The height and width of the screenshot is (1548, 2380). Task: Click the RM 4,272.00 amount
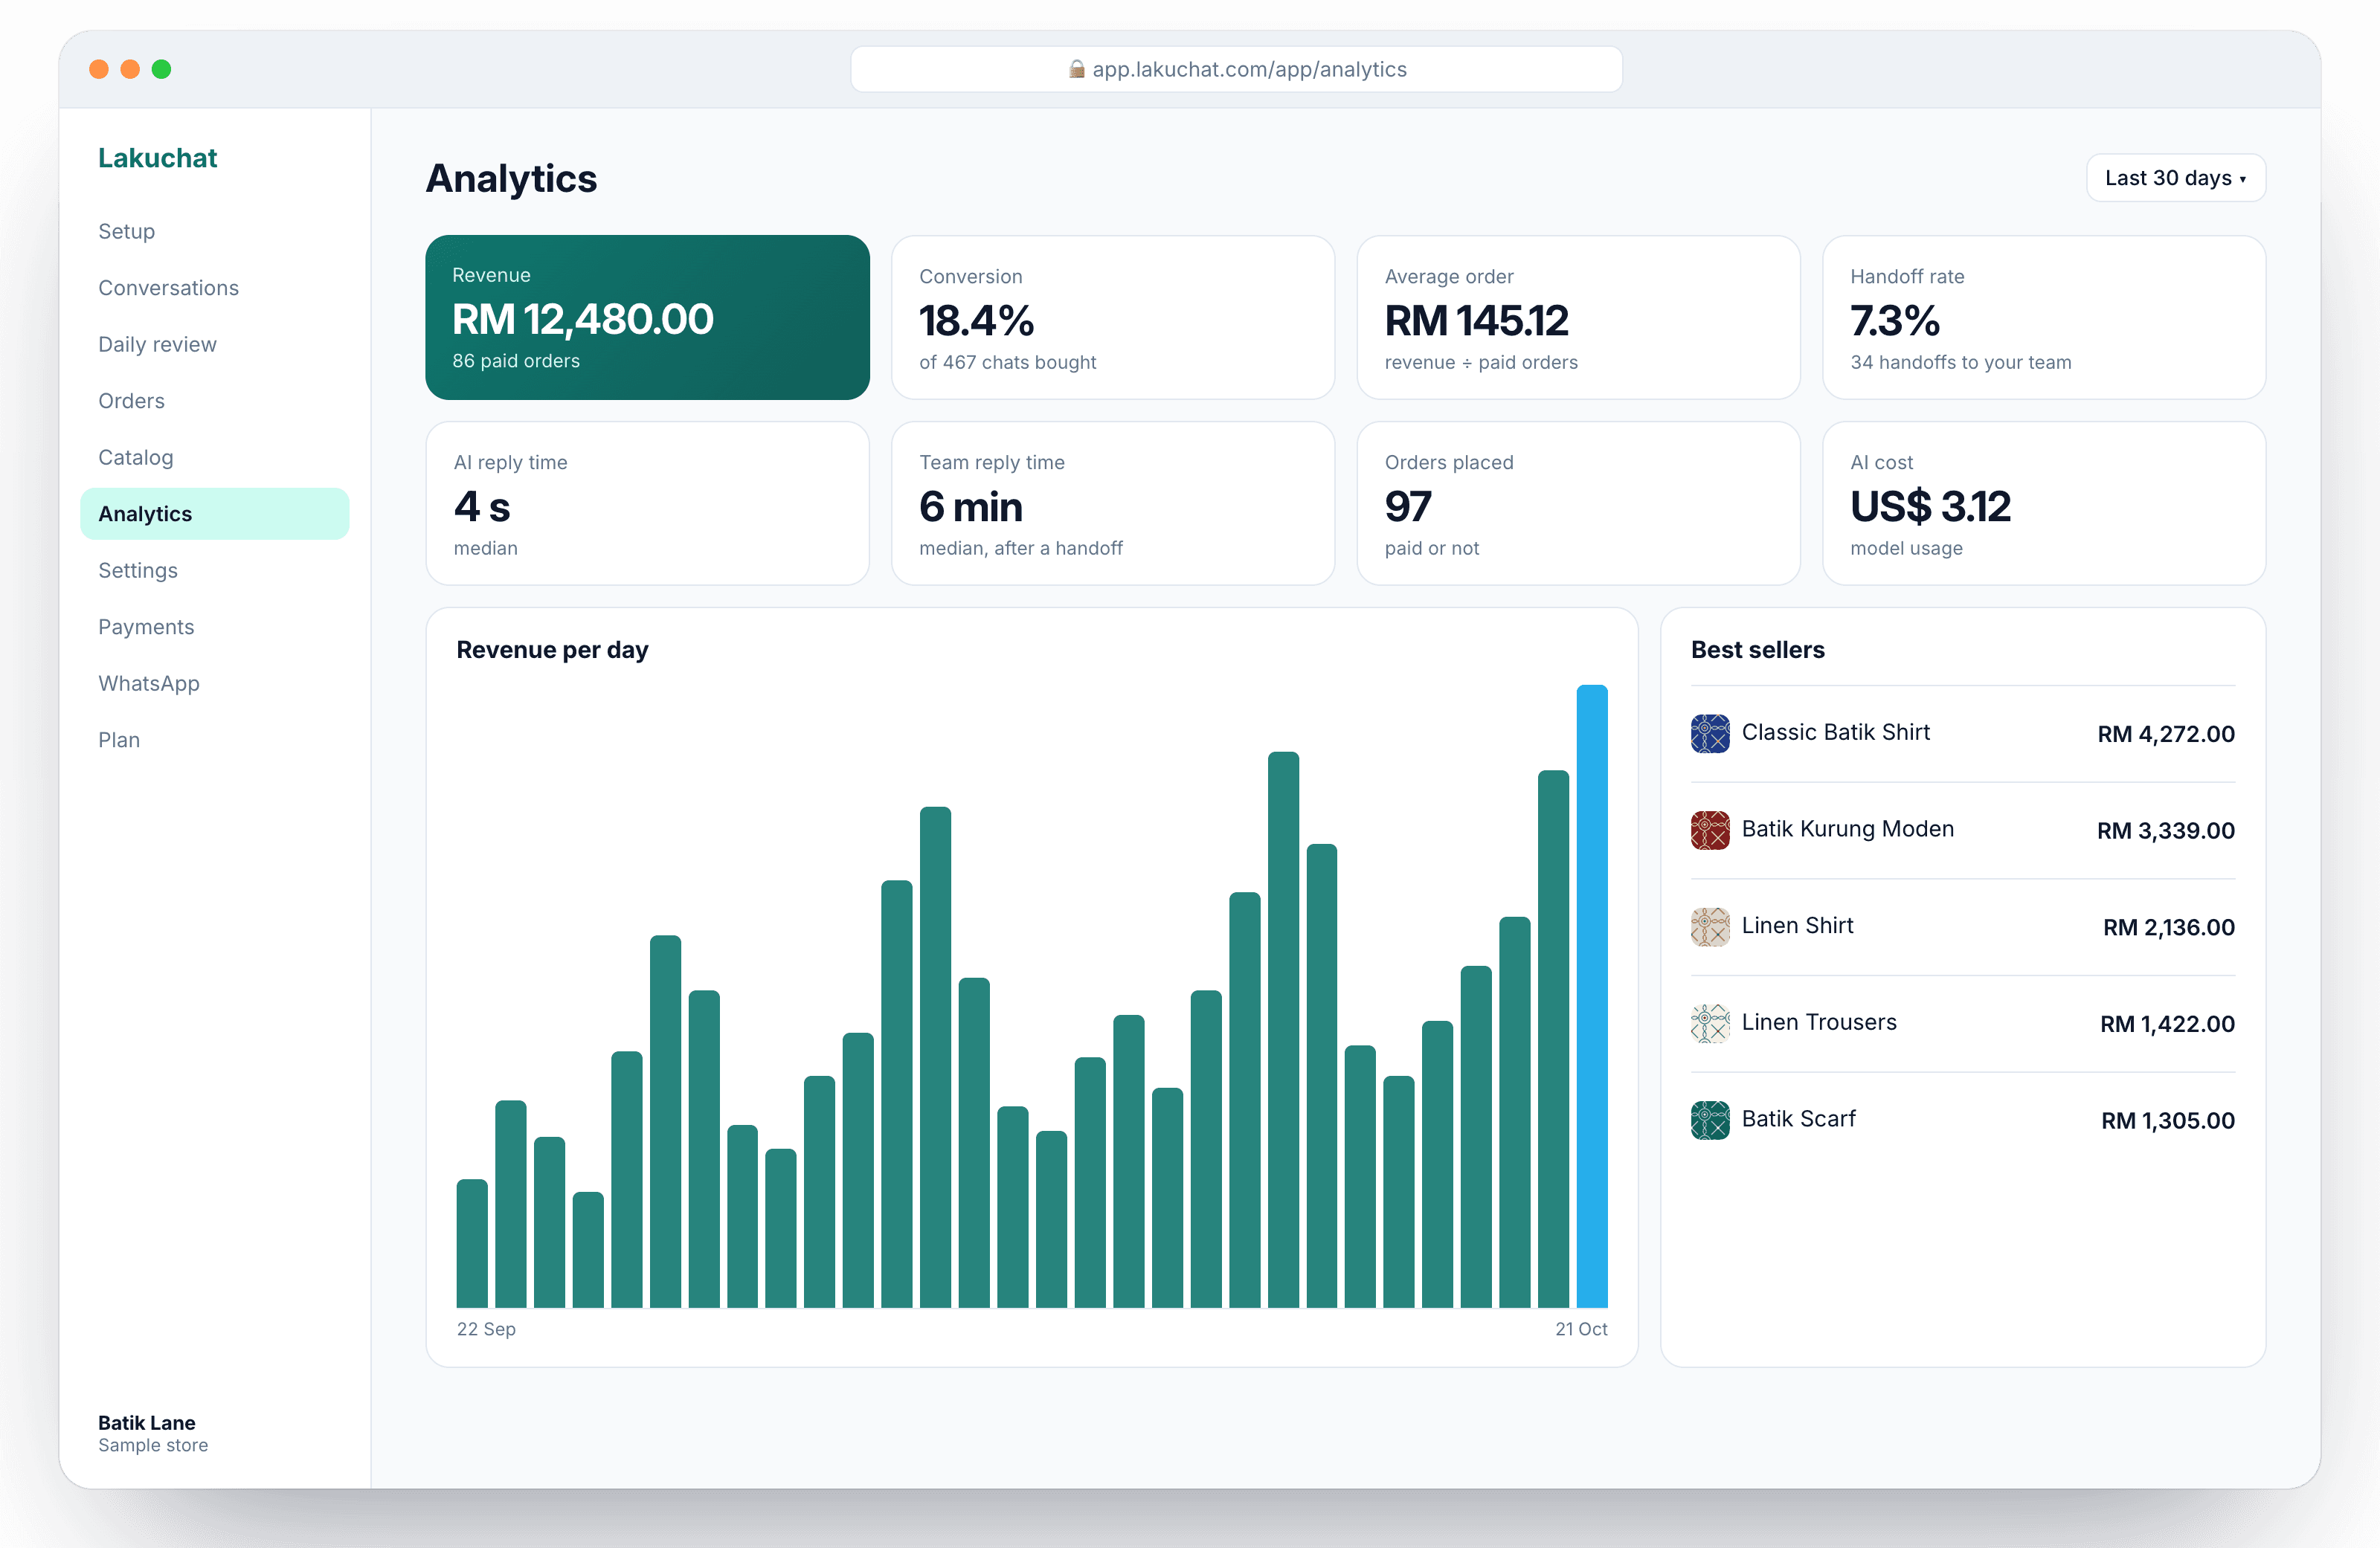(2165, 734)
